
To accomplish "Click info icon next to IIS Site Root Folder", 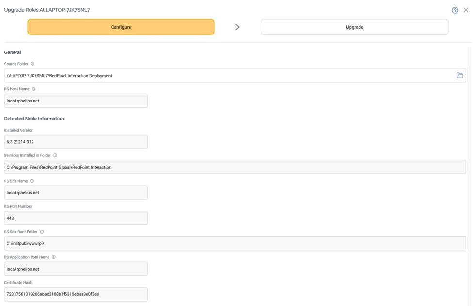I will tap(42, 232).
